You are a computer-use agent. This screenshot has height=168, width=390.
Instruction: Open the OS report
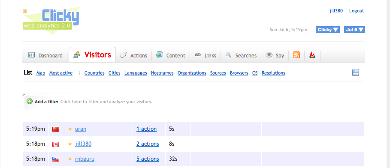(255, 73)
